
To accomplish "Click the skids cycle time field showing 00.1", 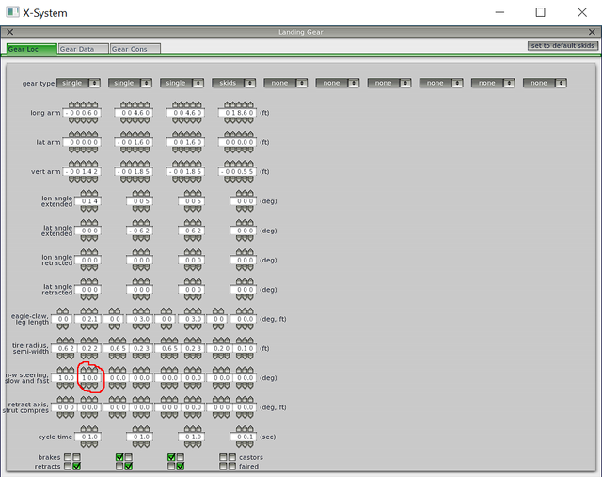I will pos(244,437).
